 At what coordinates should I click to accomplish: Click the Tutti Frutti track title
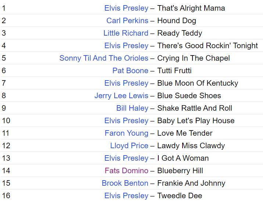pyautogui.click(x=174, y=71)
